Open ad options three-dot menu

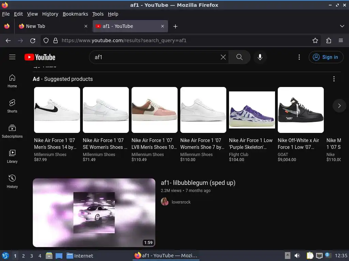[334, 79]
